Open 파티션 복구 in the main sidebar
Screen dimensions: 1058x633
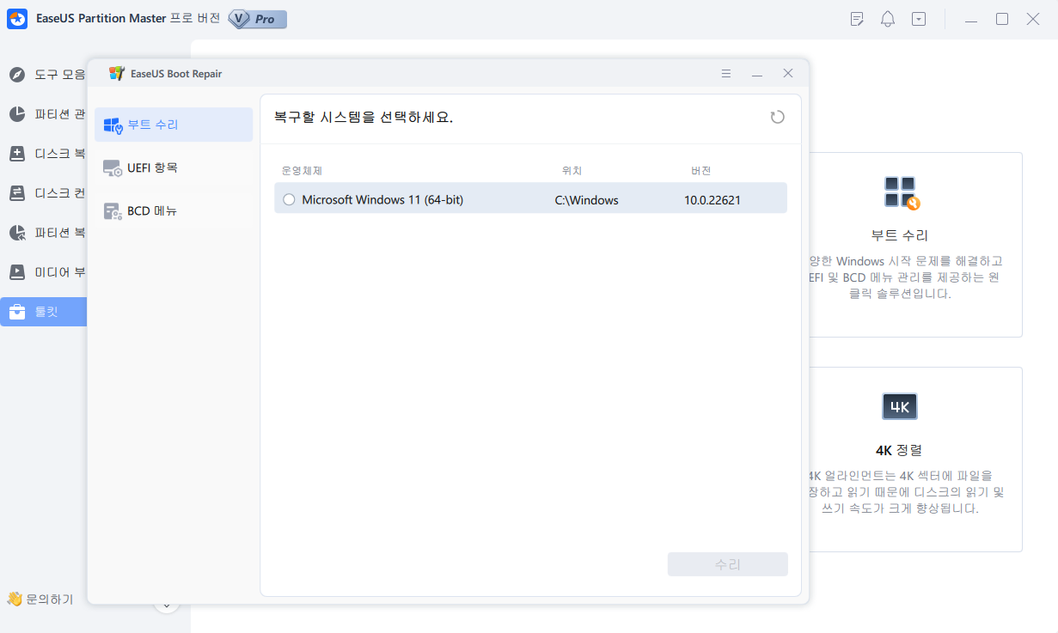click(44, 233)
